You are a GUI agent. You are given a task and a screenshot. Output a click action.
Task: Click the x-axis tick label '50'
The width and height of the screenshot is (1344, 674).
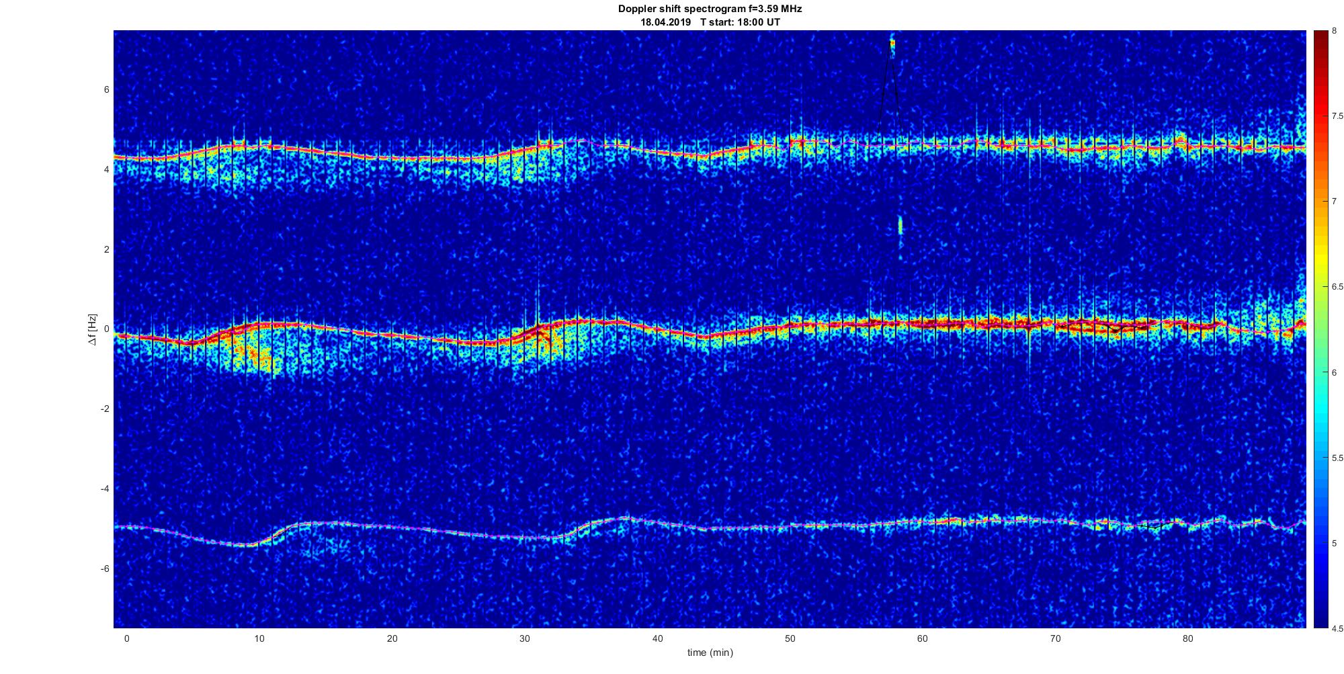(x=790, y=639)
